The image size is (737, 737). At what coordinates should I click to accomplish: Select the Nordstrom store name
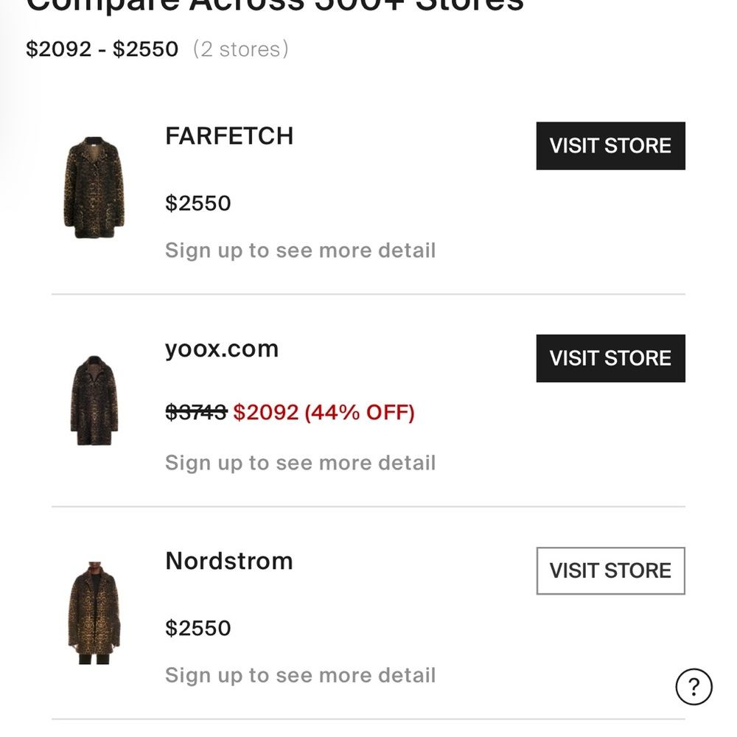pyautogui.click(x=229, y=561)
